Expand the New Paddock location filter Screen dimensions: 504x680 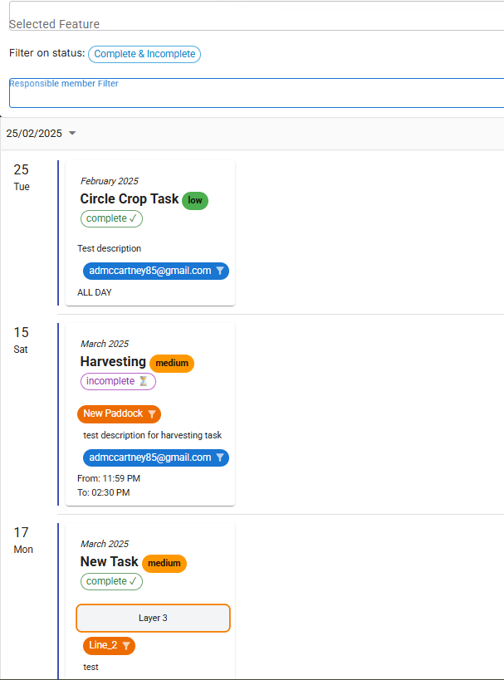point(119,413)
